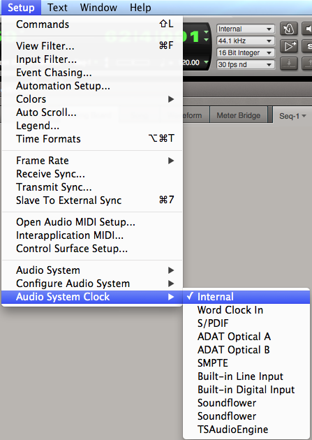The width and height of the screenshot is (312, 440).
Task: Switch to the Meter Bridge tab
Action: pos(238,115)
